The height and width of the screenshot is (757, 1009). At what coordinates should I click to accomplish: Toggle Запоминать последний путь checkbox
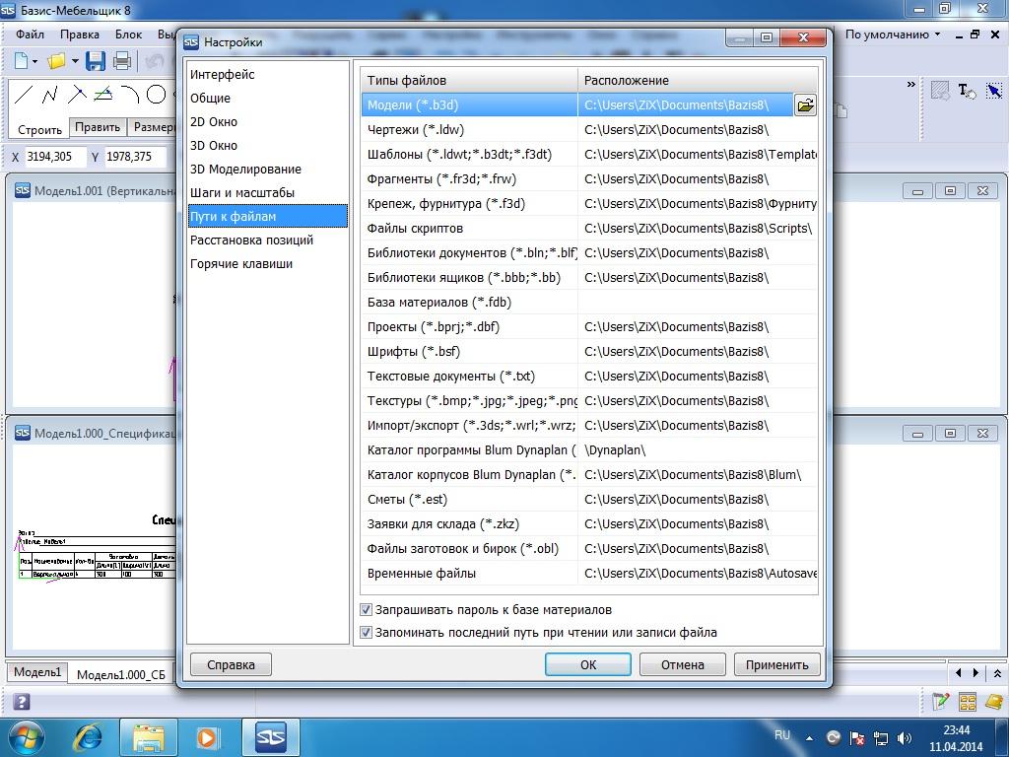coord(366,632)
